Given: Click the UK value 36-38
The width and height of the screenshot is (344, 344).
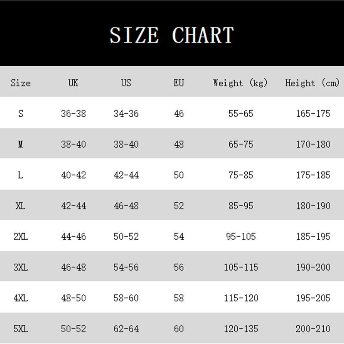Looking at the screenshot, I should coord(73,114).
